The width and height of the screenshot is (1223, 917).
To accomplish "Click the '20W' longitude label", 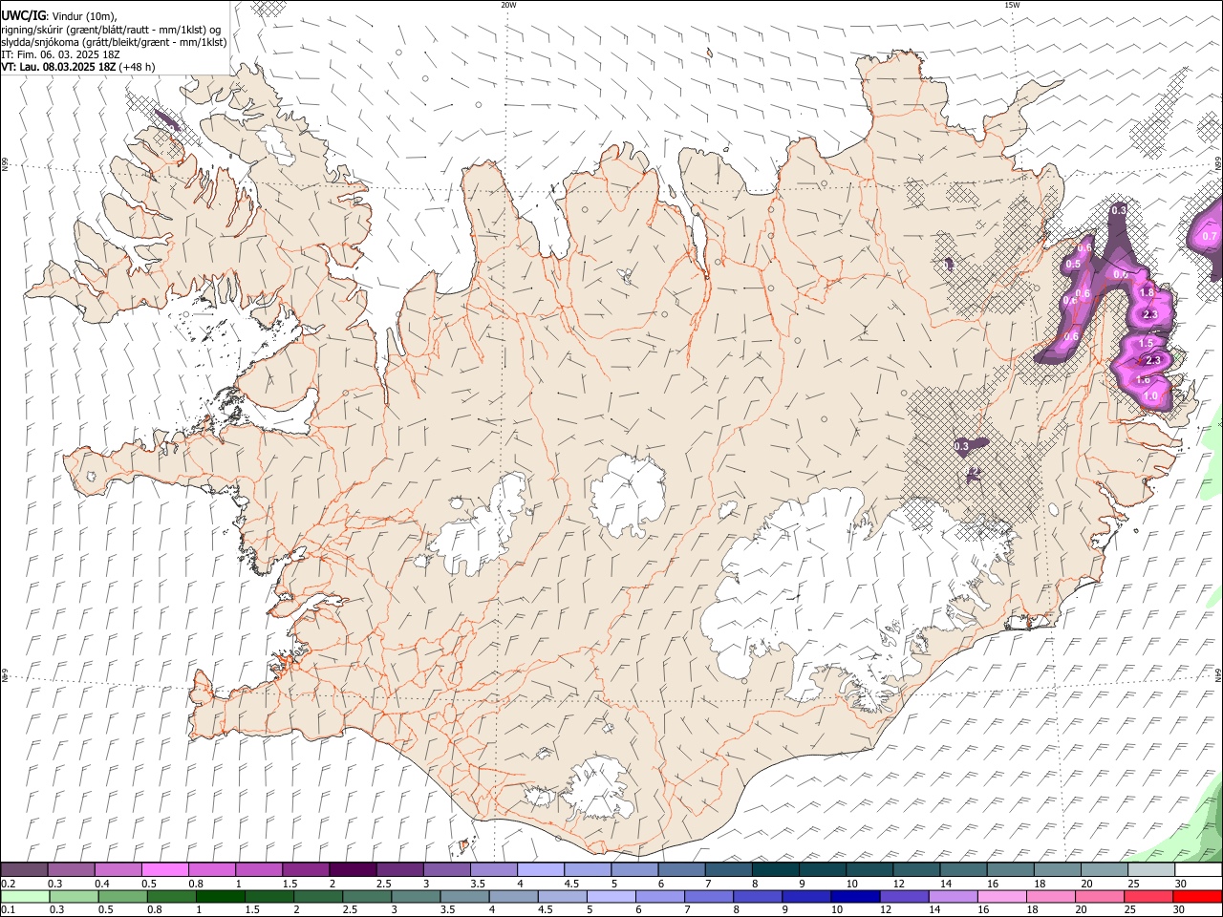I will coord(508,5).
